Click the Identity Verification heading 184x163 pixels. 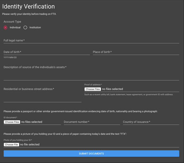click(28, 6)
